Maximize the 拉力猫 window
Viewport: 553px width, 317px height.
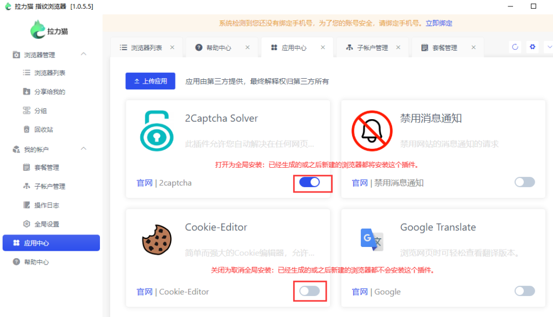(x=533, y=6)
